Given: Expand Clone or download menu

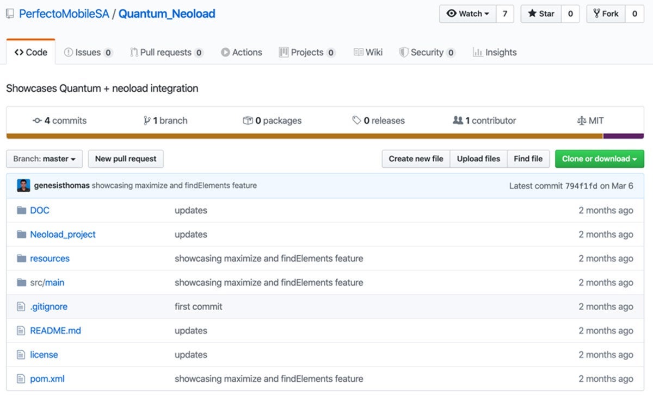Looking at the screenshot, I should (x=599, y=159).
